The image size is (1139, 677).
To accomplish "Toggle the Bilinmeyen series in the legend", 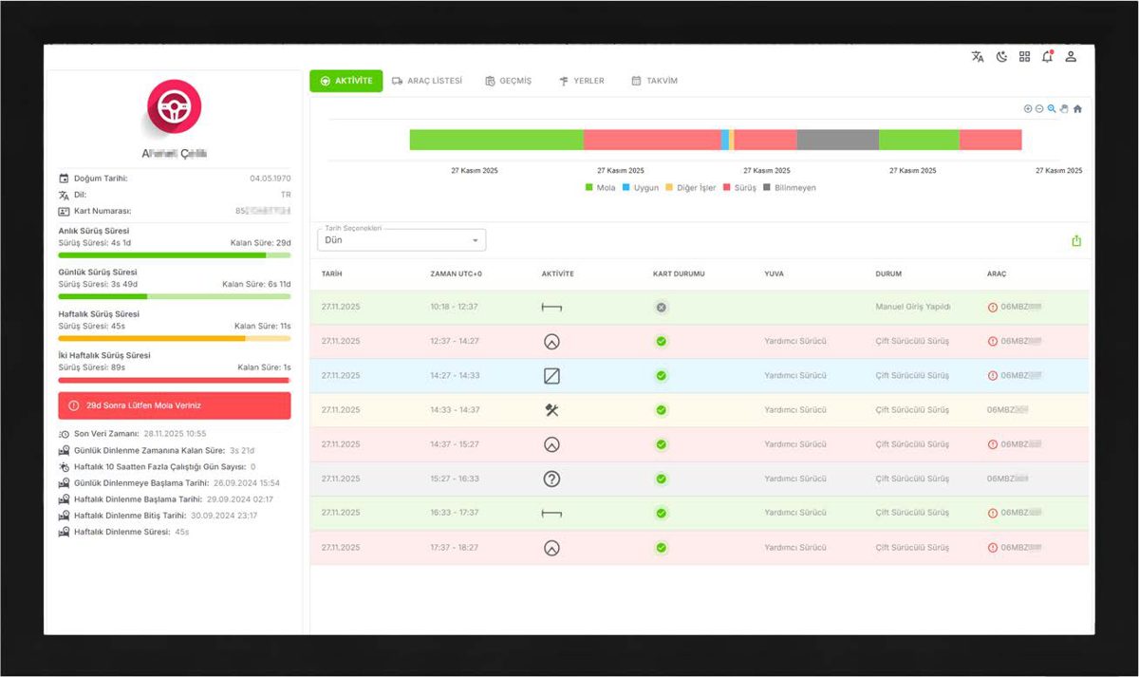I will [790, 188].
